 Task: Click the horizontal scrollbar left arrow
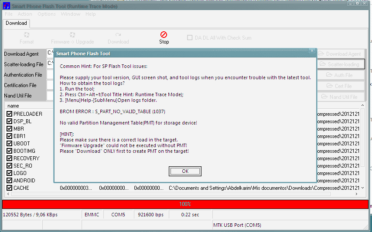8,194
